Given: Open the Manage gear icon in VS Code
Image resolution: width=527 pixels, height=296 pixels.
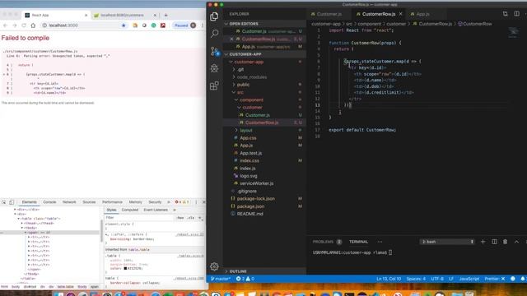Looking at the screenshot, I should click(x=214, y=266).
